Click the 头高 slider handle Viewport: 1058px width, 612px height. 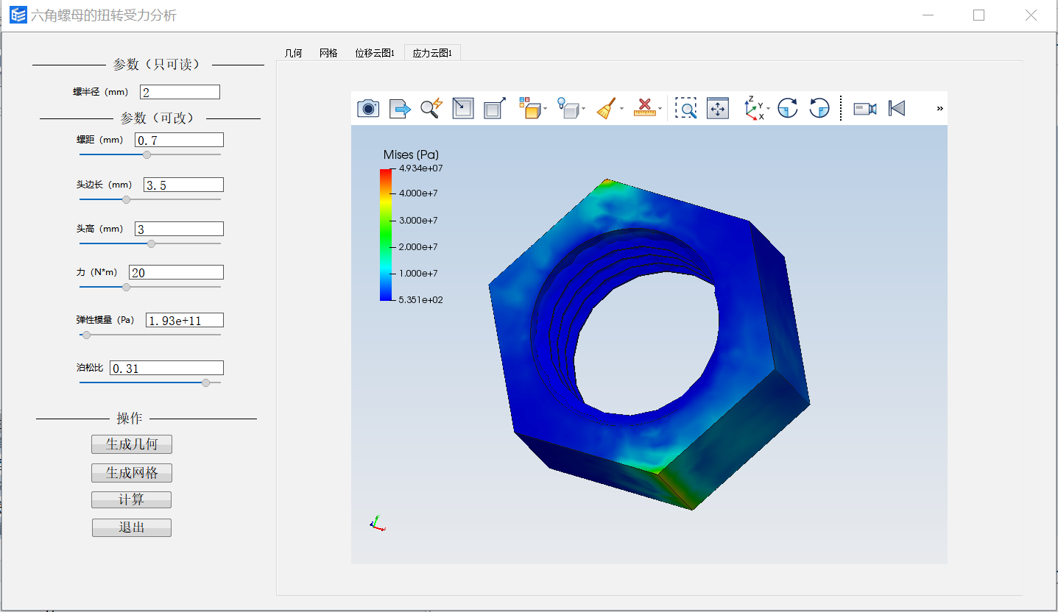coord(151,243)
